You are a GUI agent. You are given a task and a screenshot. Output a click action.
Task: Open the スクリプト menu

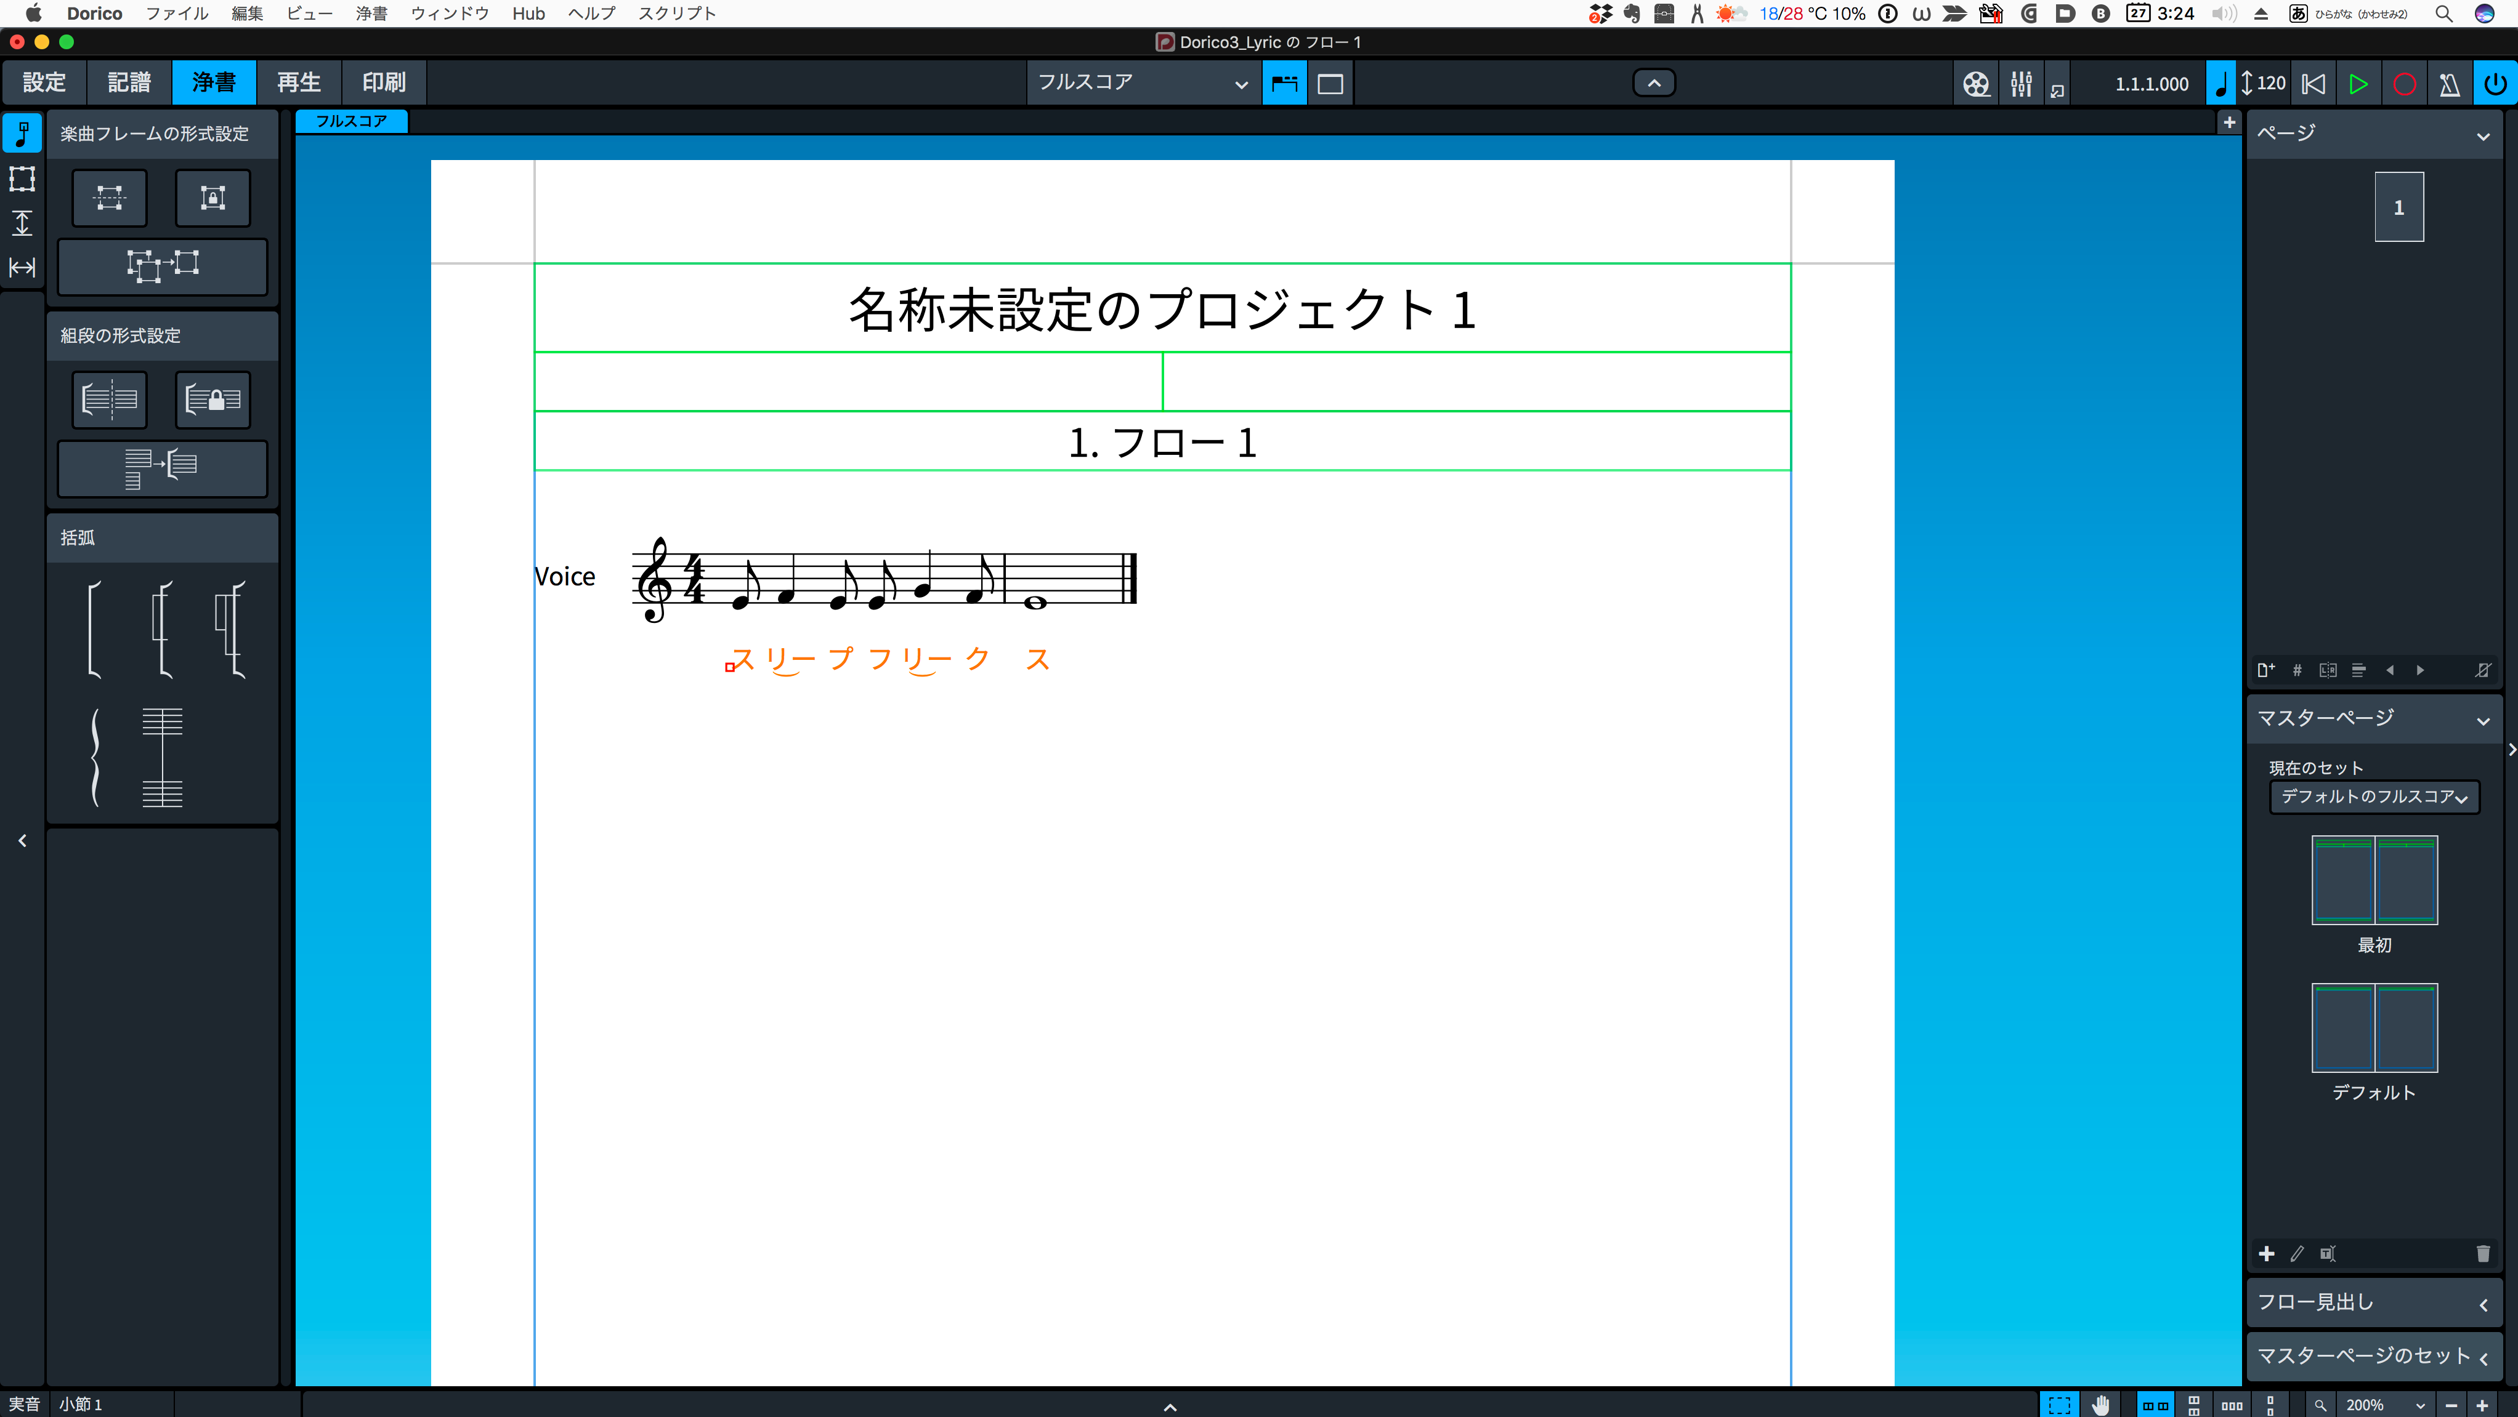tap(678, 14)
